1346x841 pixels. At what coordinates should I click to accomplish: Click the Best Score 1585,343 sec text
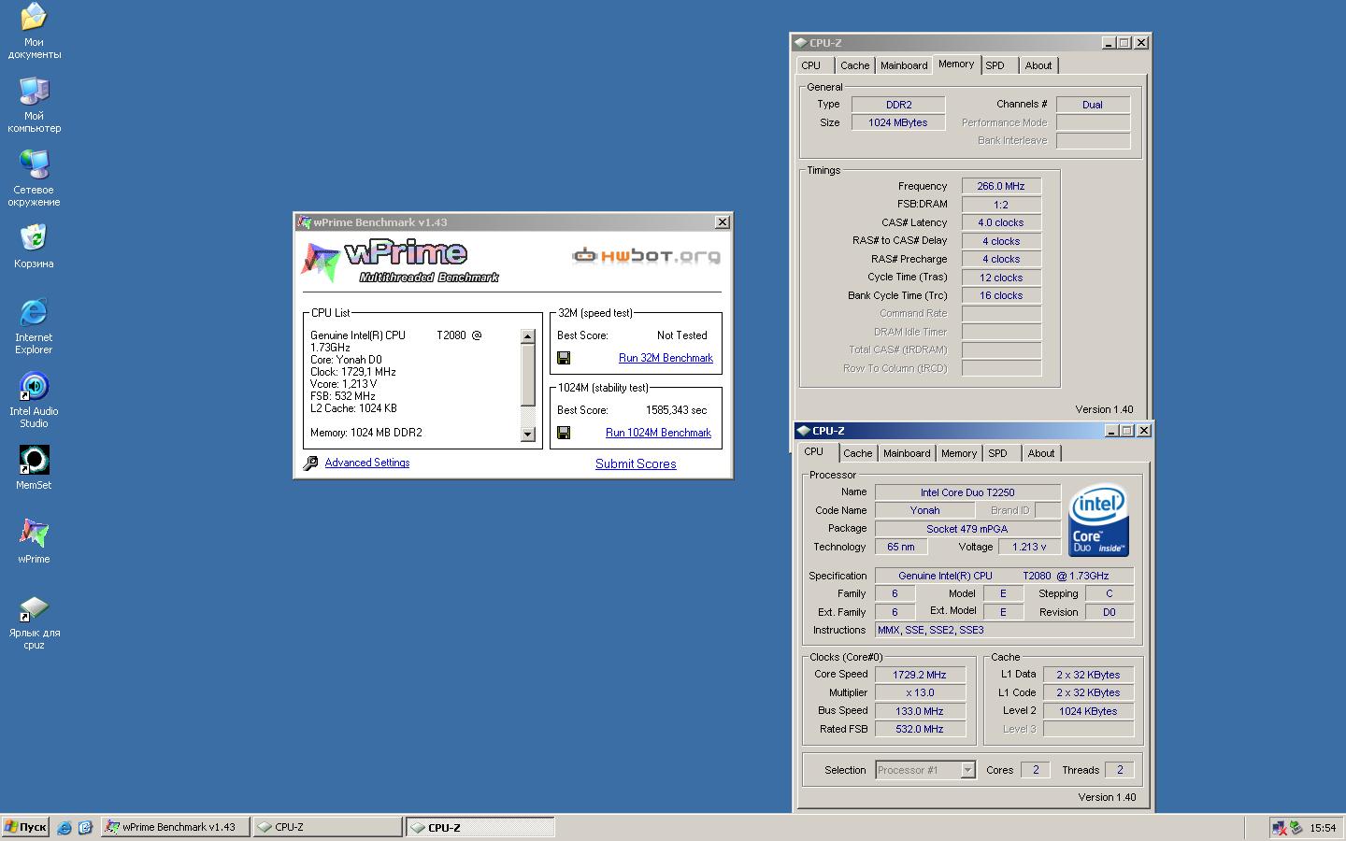click(x=676, y=410)
